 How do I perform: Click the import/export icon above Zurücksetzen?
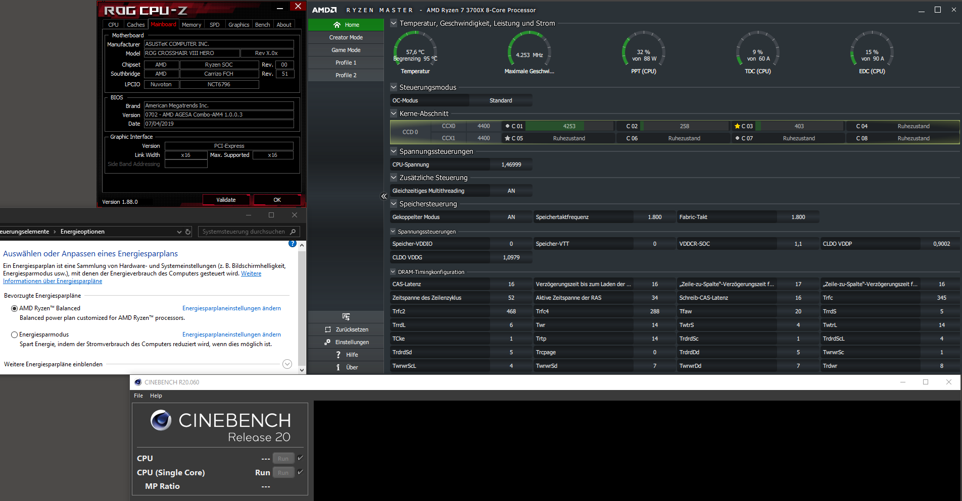(x=346, y=317)
